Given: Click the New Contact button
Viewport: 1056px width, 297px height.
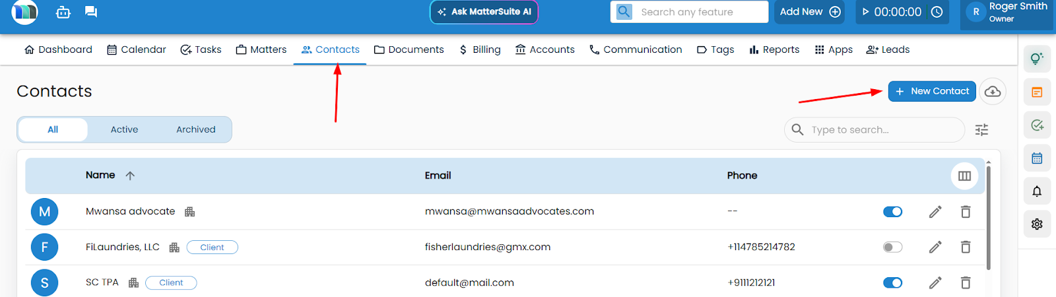Looking at the screenshot, I should [931, 91].
